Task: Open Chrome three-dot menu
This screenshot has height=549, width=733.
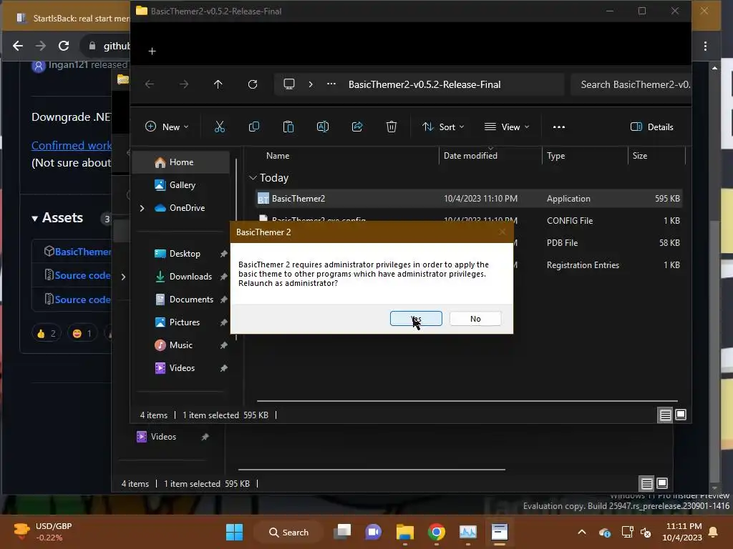Action: point(705,46)
